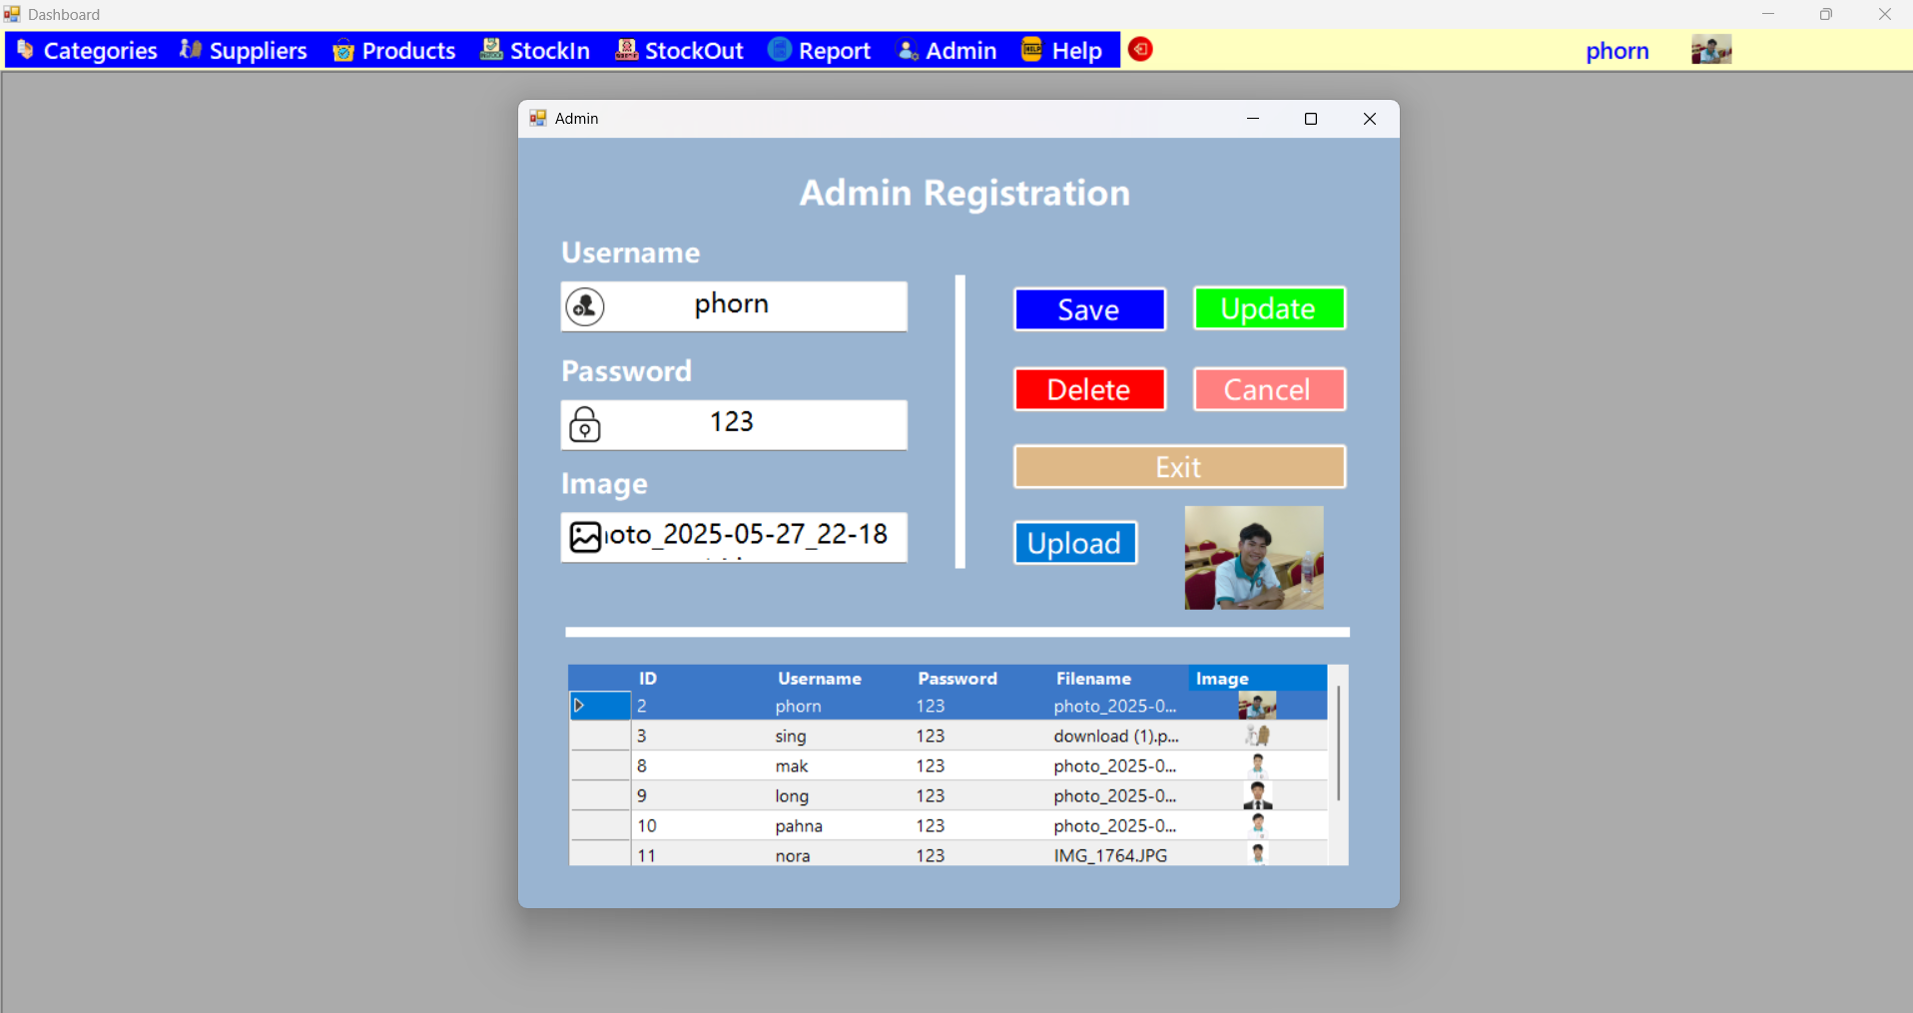Close the Dashboard window
1913x1013 pixels.
[x=1885, y=14]
